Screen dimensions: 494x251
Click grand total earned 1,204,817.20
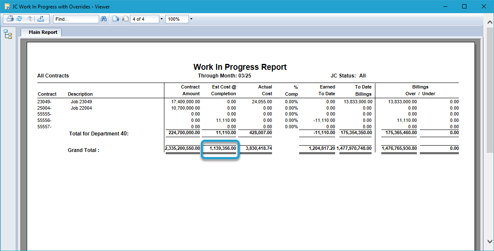322,148
